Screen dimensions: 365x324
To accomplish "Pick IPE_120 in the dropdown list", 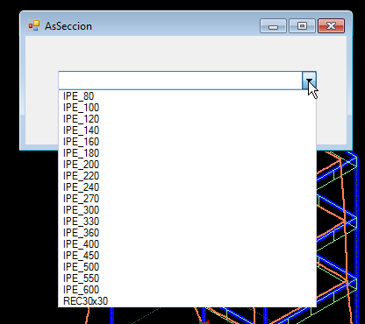I will click(x=187, y=119).
